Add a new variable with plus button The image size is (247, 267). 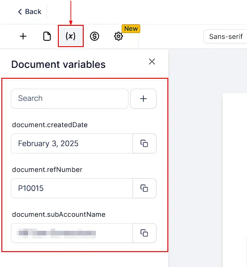pyautogui.click(x=143, y=99)
